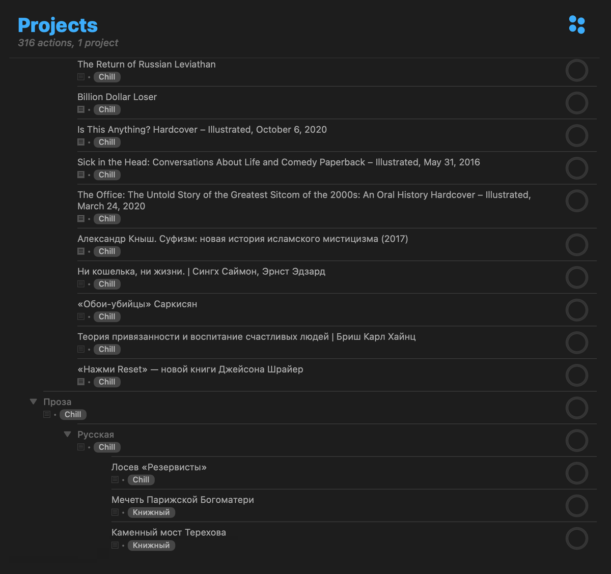Select title Мечеть Парижской Богоматери
Image resolution: width=611 pixels, height=574 pixels.
pos(183,500)
